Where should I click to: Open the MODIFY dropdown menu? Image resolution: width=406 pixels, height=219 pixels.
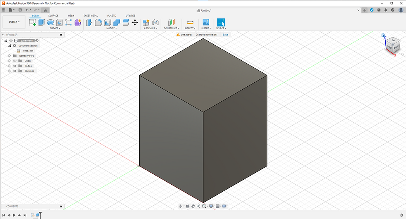point(111,29)
